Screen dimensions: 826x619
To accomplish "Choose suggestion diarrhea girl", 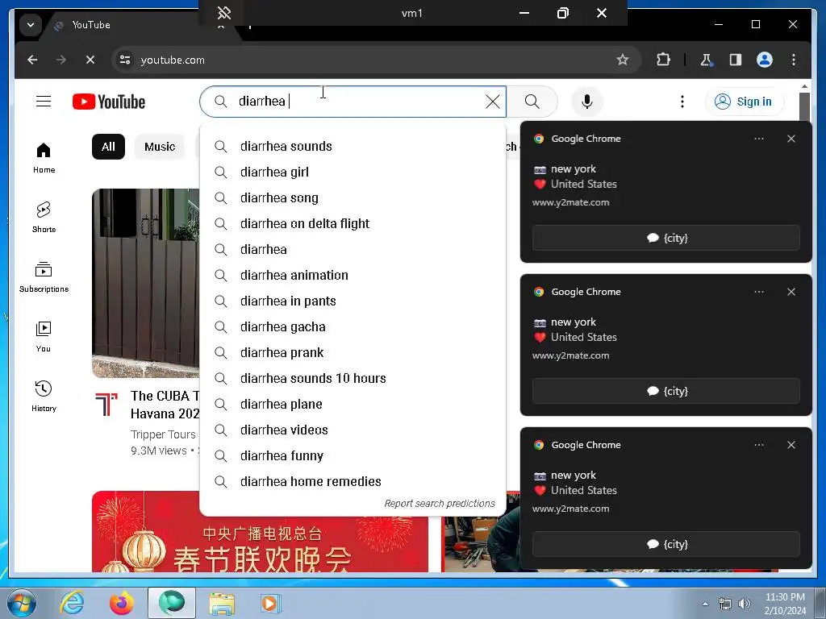I will pyautogui.click(x=353, y=172).
